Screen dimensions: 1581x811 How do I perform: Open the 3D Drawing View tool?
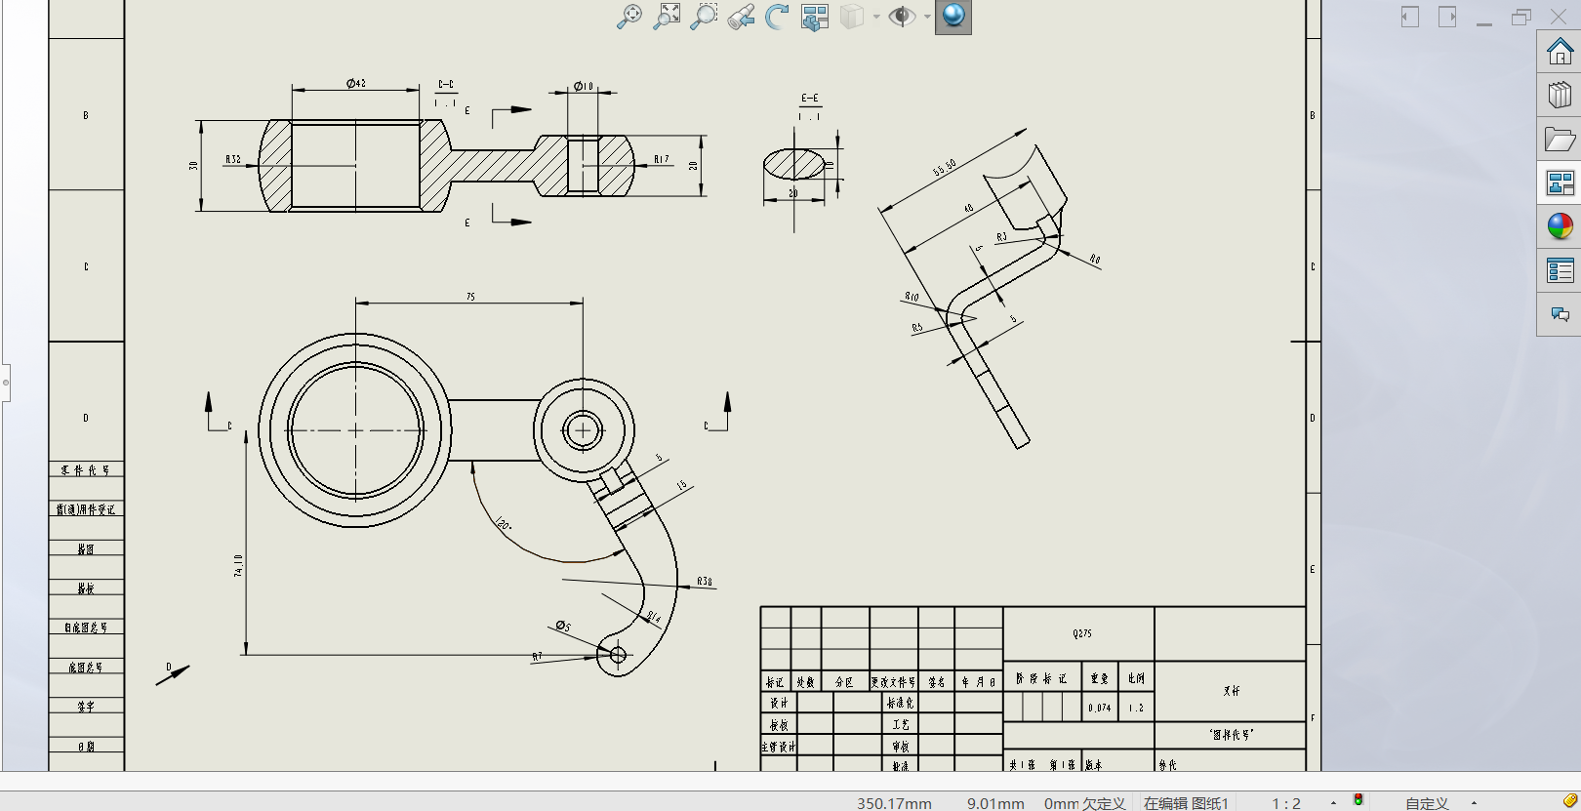[x=815, y=17]
